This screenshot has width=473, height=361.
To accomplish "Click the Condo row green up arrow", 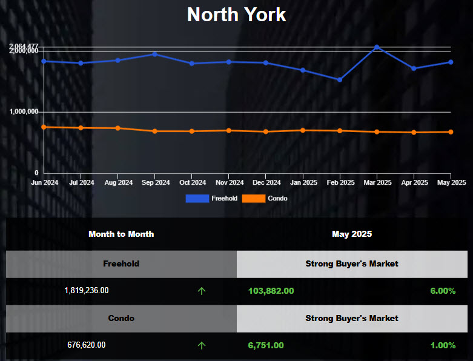I will tap(202, 345).
